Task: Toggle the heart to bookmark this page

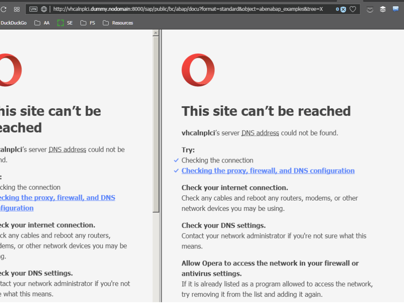Action: (x=352, y=9)
